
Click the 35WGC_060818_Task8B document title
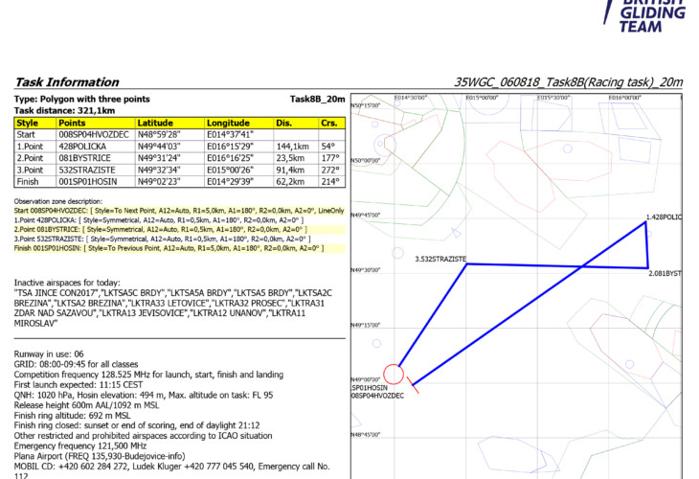(569, 82)
